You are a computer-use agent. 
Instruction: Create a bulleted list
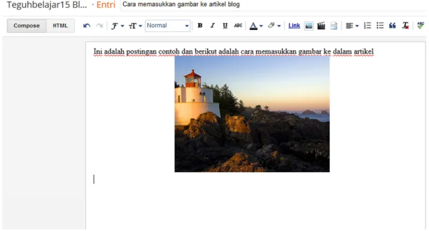click(380, 26)
